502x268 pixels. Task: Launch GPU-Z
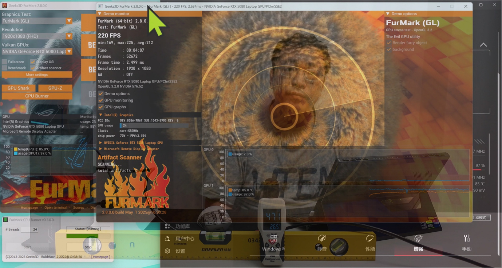tap(55, 88)
